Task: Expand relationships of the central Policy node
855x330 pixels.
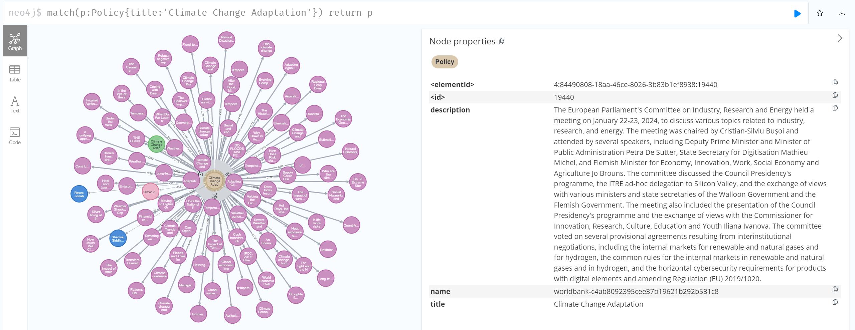Action: click(214, 196)
